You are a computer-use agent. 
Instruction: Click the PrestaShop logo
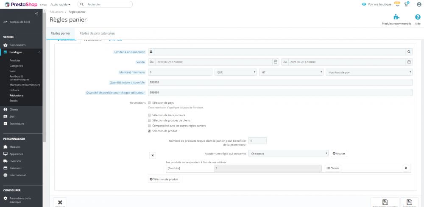(x=21, y=4)
